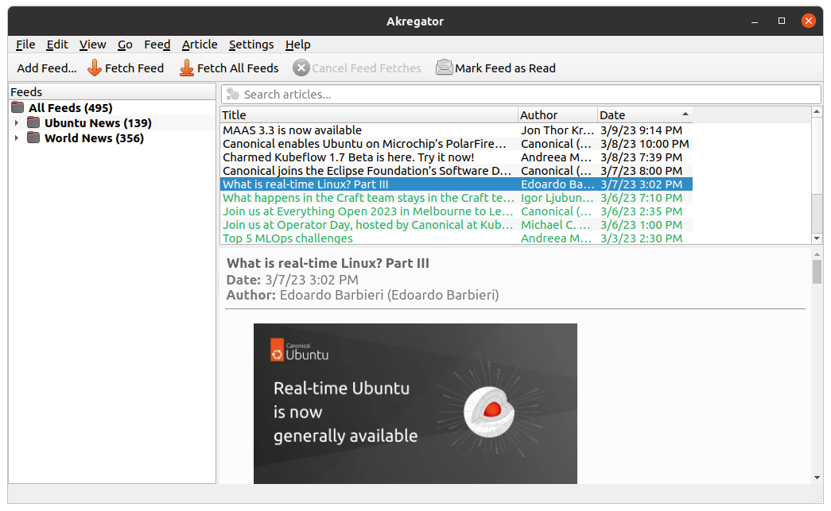
Task: Select Charmed Kubeflow 1.7 Beta article
Action: click(x=348, y=157)
